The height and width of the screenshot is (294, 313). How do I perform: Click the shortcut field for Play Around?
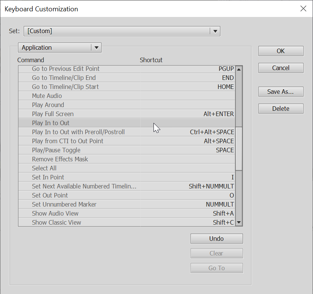pyautogui.click(x=187, y=105)
